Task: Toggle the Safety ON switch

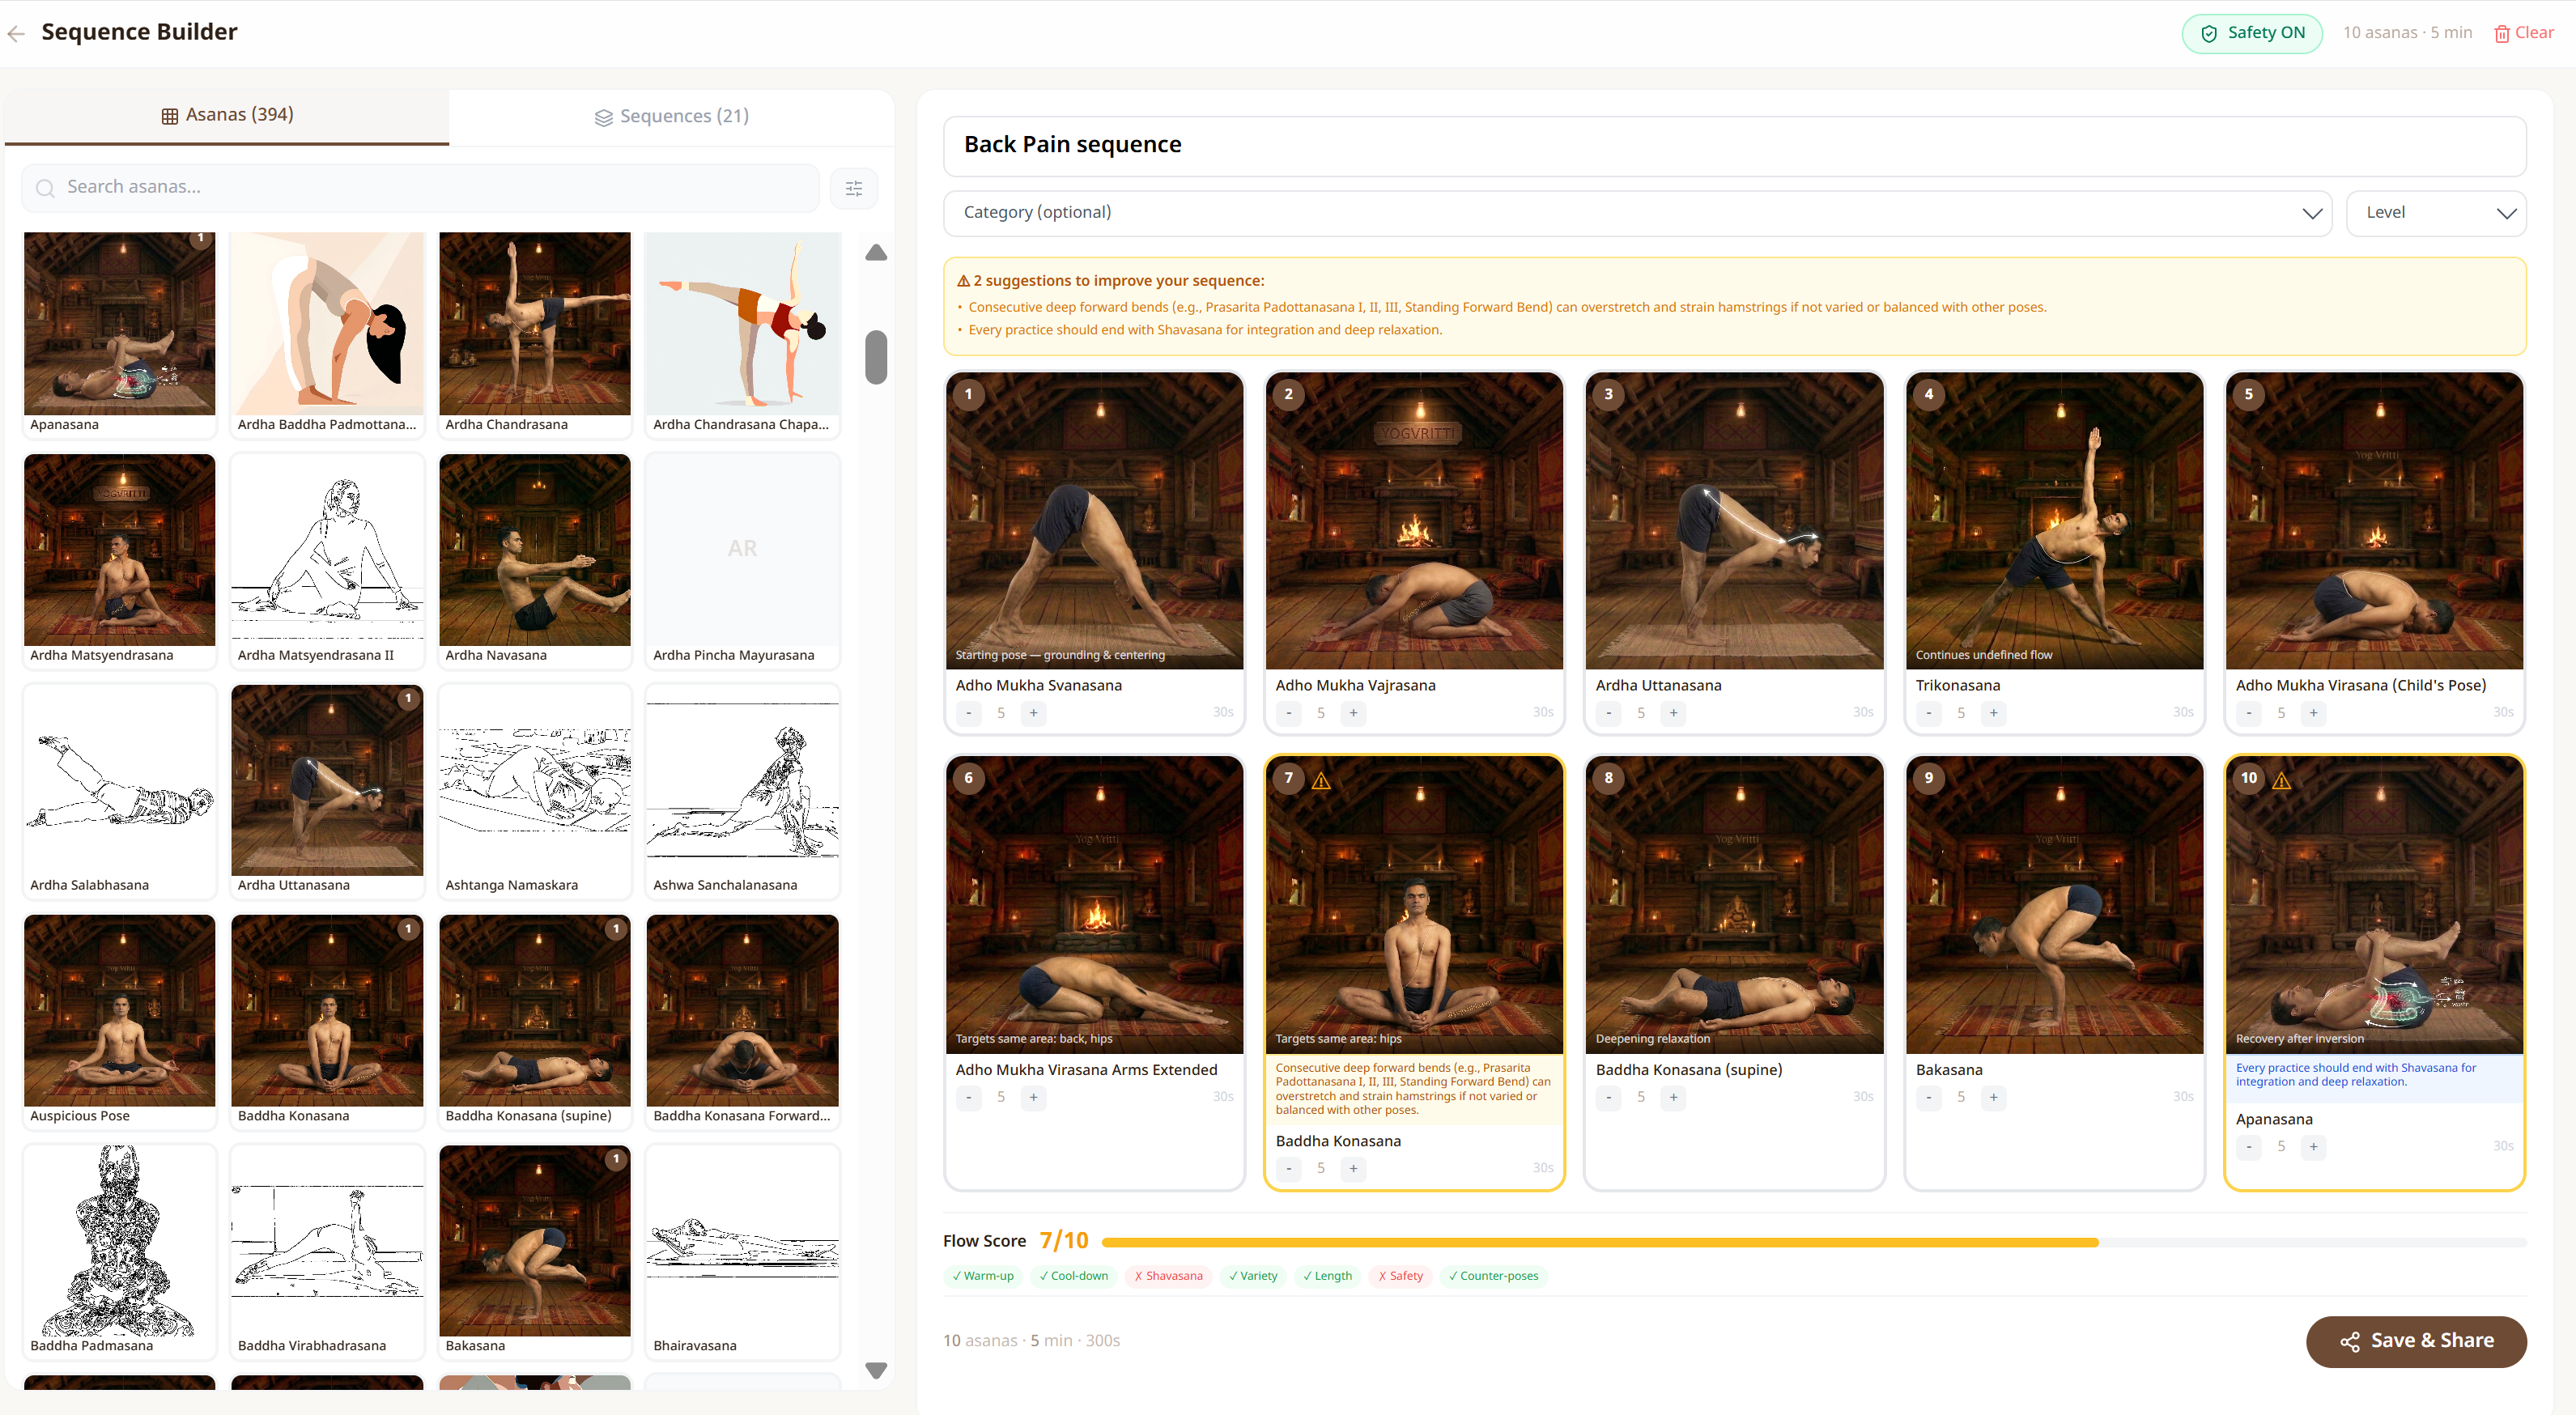Action: click(x=2251, y=33)
